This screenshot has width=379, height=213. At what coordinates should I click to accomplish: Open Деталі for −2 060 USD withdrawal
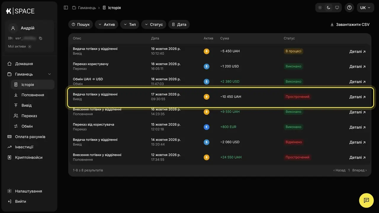[x=357, y=142]
